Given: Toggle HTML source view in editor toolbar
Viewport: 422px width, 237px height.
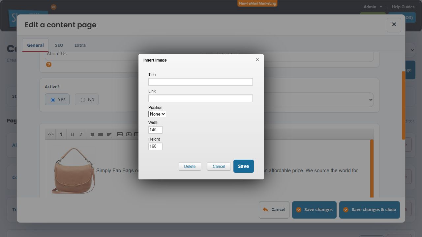Looking at the screenshot, I should tap(51, 134).
